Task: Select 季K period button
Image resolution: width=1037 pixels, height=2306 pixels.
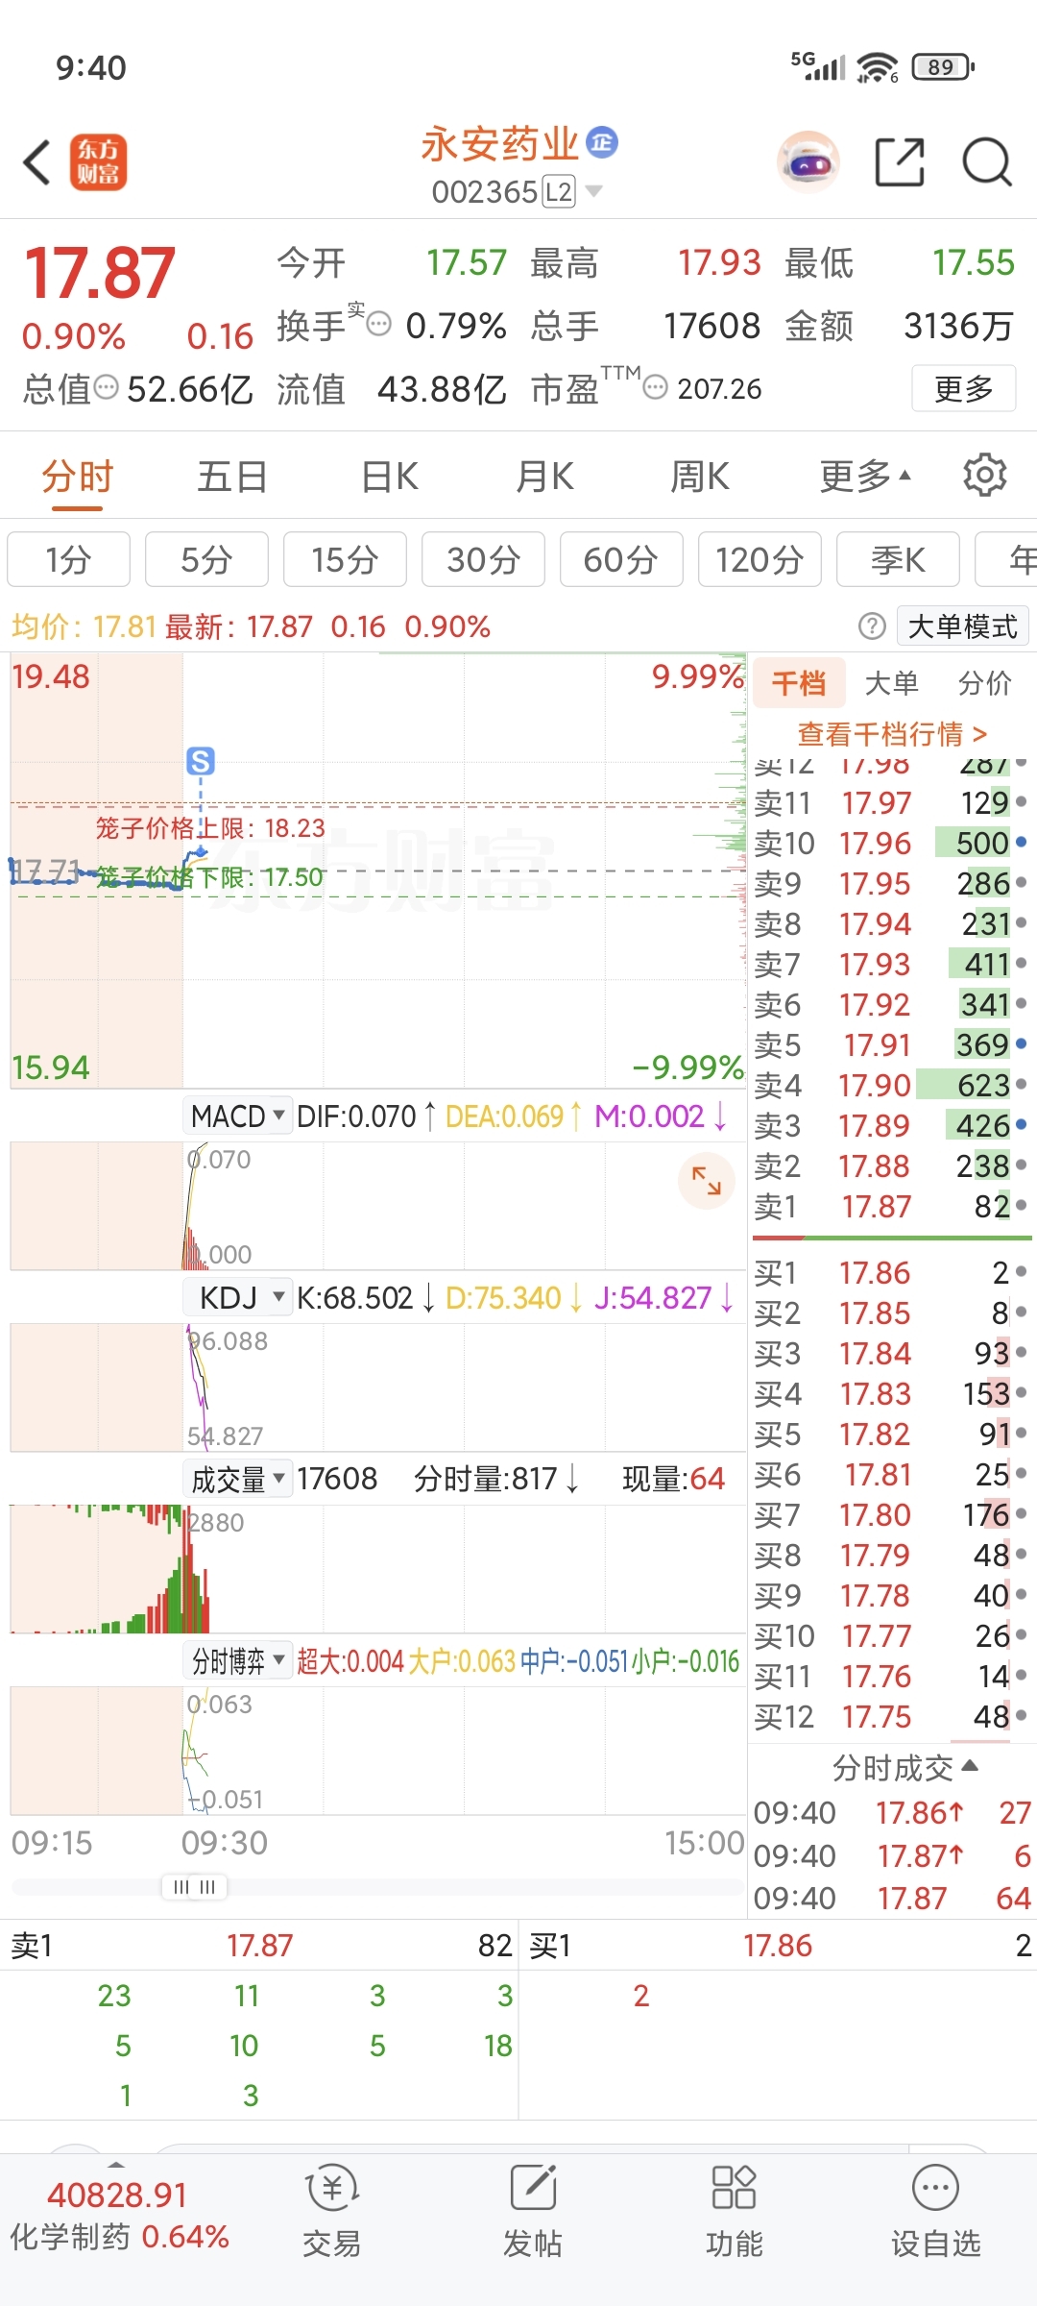Action: pyautogui.click(x=898, y=559)
